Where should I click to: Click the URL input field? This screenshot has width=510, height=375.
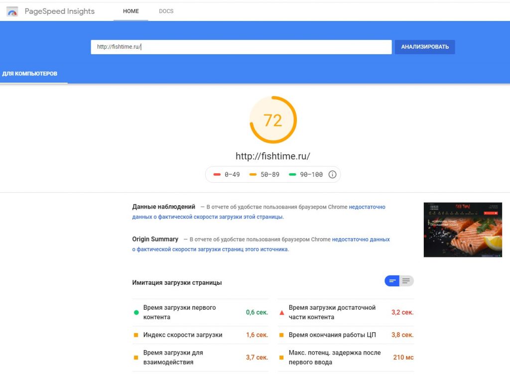click(241, 47)
